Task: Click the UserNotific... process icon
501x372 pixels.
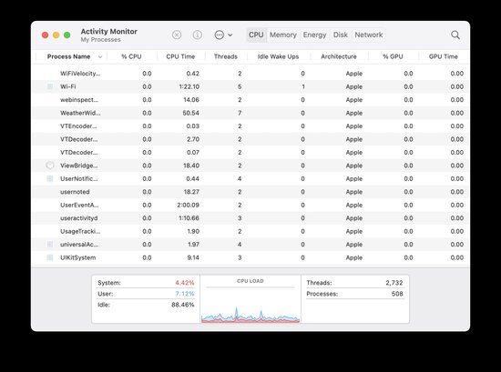Action: tap(50, 178)
